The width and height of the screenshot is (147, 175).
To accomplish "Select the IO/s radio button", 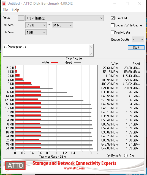I will (x=126, y=155).
